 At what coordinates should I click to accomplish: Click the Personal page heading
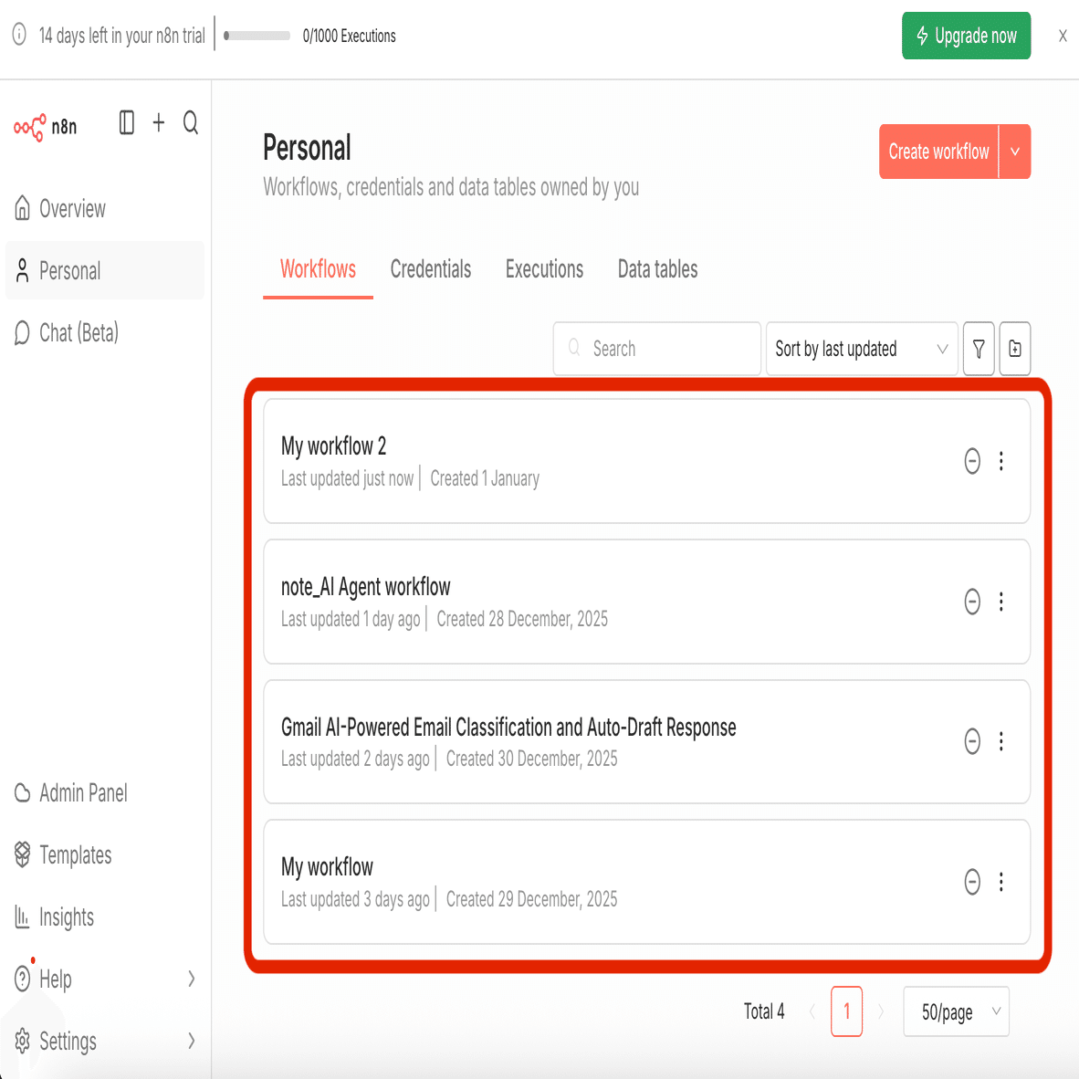(307, 148)
